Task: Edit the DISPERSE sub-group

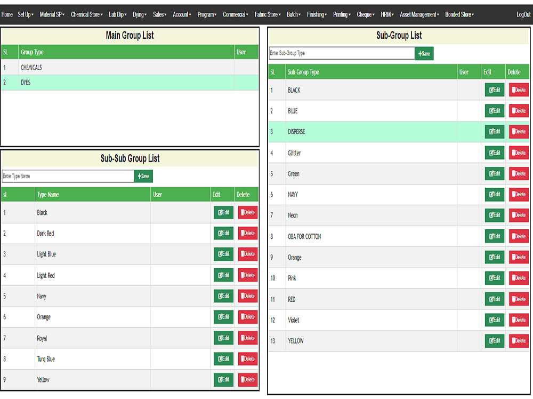Action: (x=495, y=131)
